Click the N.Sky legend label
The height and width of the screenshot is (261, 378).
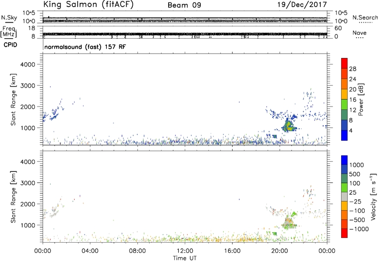pyautogui.click(x=9, y=17)
